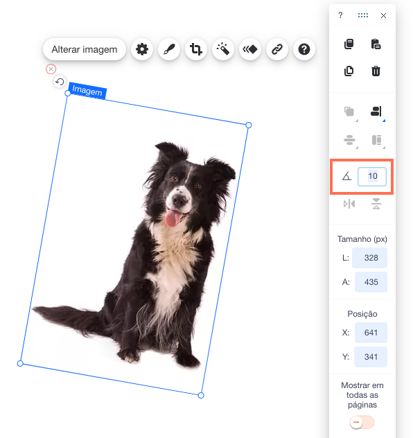Flip image horizontally icon
This screenshot has width=413, height=438.
[x=349, y=204]
